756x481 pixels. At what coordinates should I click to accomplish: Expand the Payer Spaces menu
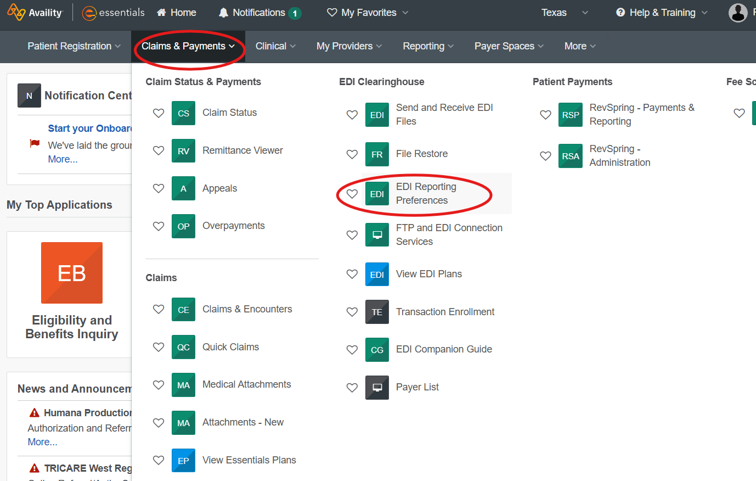coord(509,46)
